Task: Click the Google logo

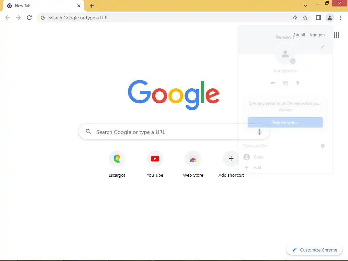Action: [174, 95]
